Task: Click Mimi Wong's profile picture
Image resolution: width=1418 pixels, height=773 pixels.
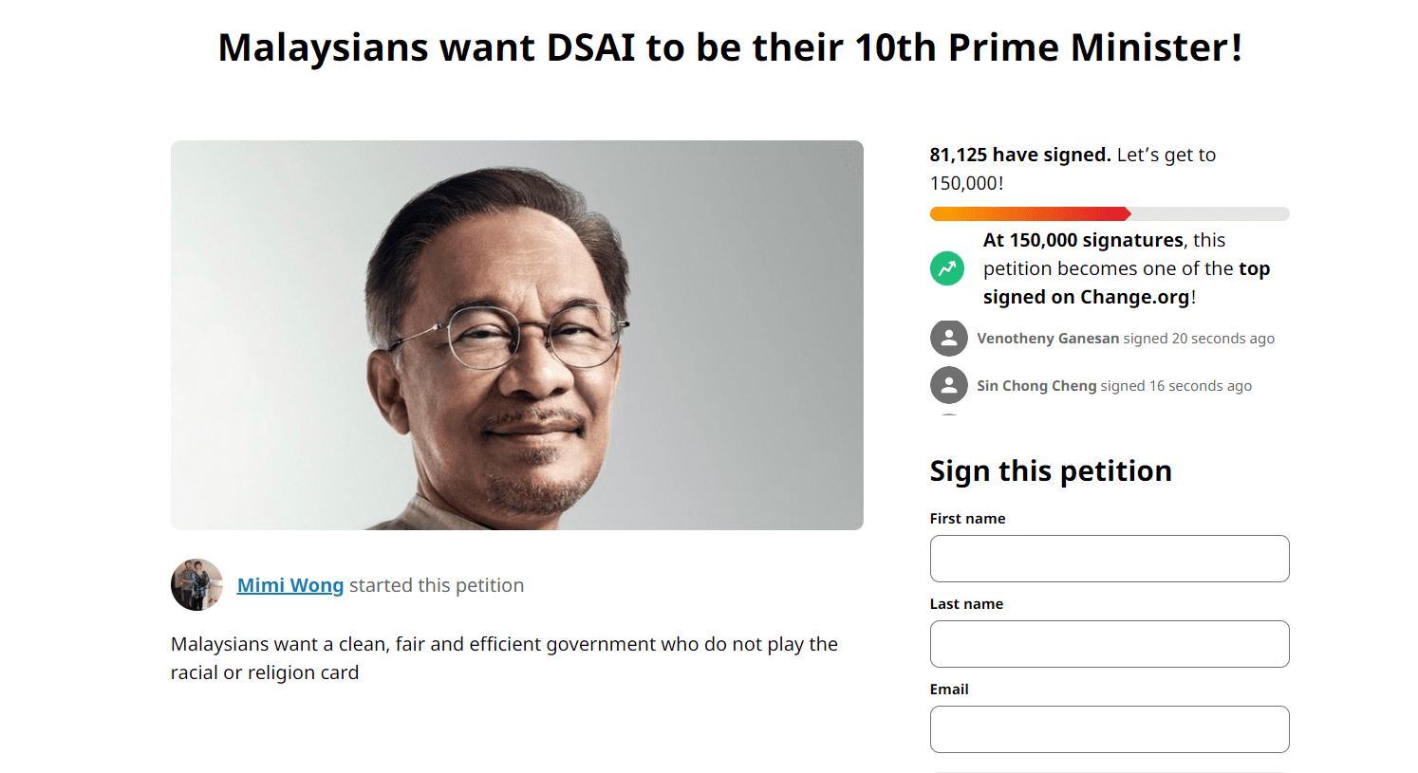Action: click(x=196, y=585)
